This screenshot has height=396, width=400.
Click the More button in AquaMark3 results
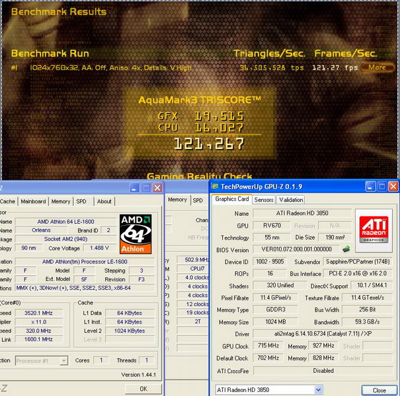[x=377, y=67]
